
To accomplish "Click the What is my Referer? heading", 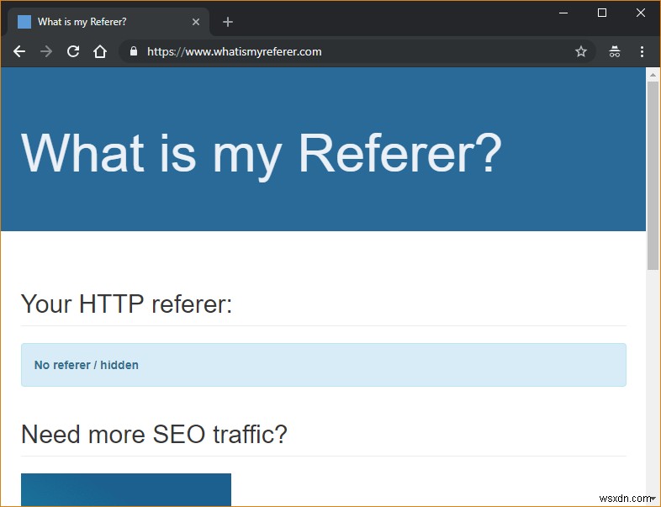I will (262, 152).
